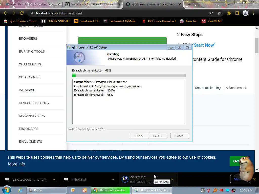Close the qBittorrent download tab
259x194 pixels.
click(x=180, y=5)
